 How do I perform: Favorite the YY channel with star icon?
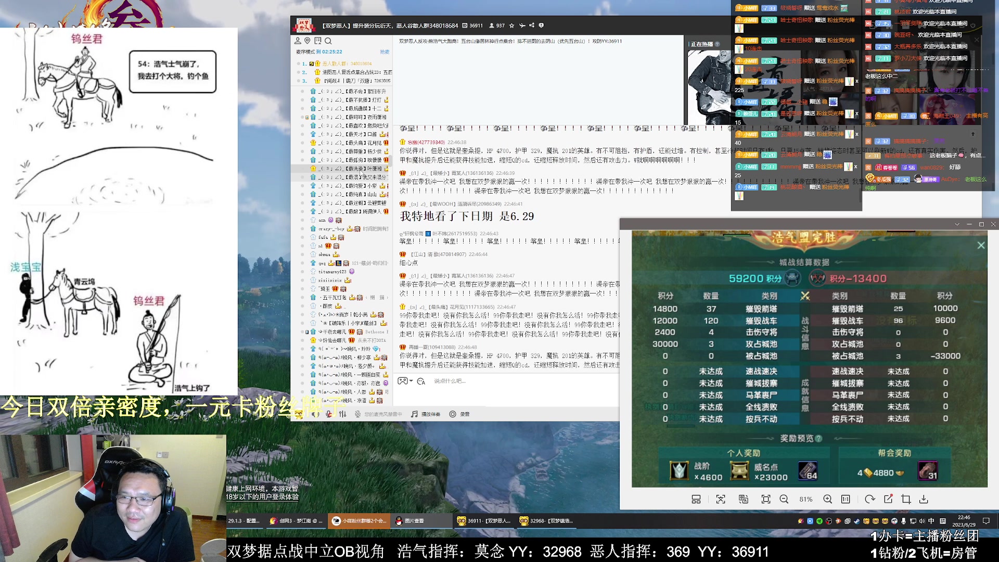click(512, 25)
